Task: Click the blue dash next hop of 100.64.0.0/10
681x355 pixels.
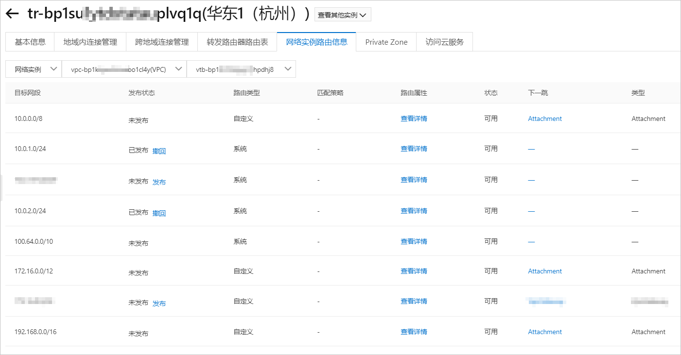Action: coord(531,241)
